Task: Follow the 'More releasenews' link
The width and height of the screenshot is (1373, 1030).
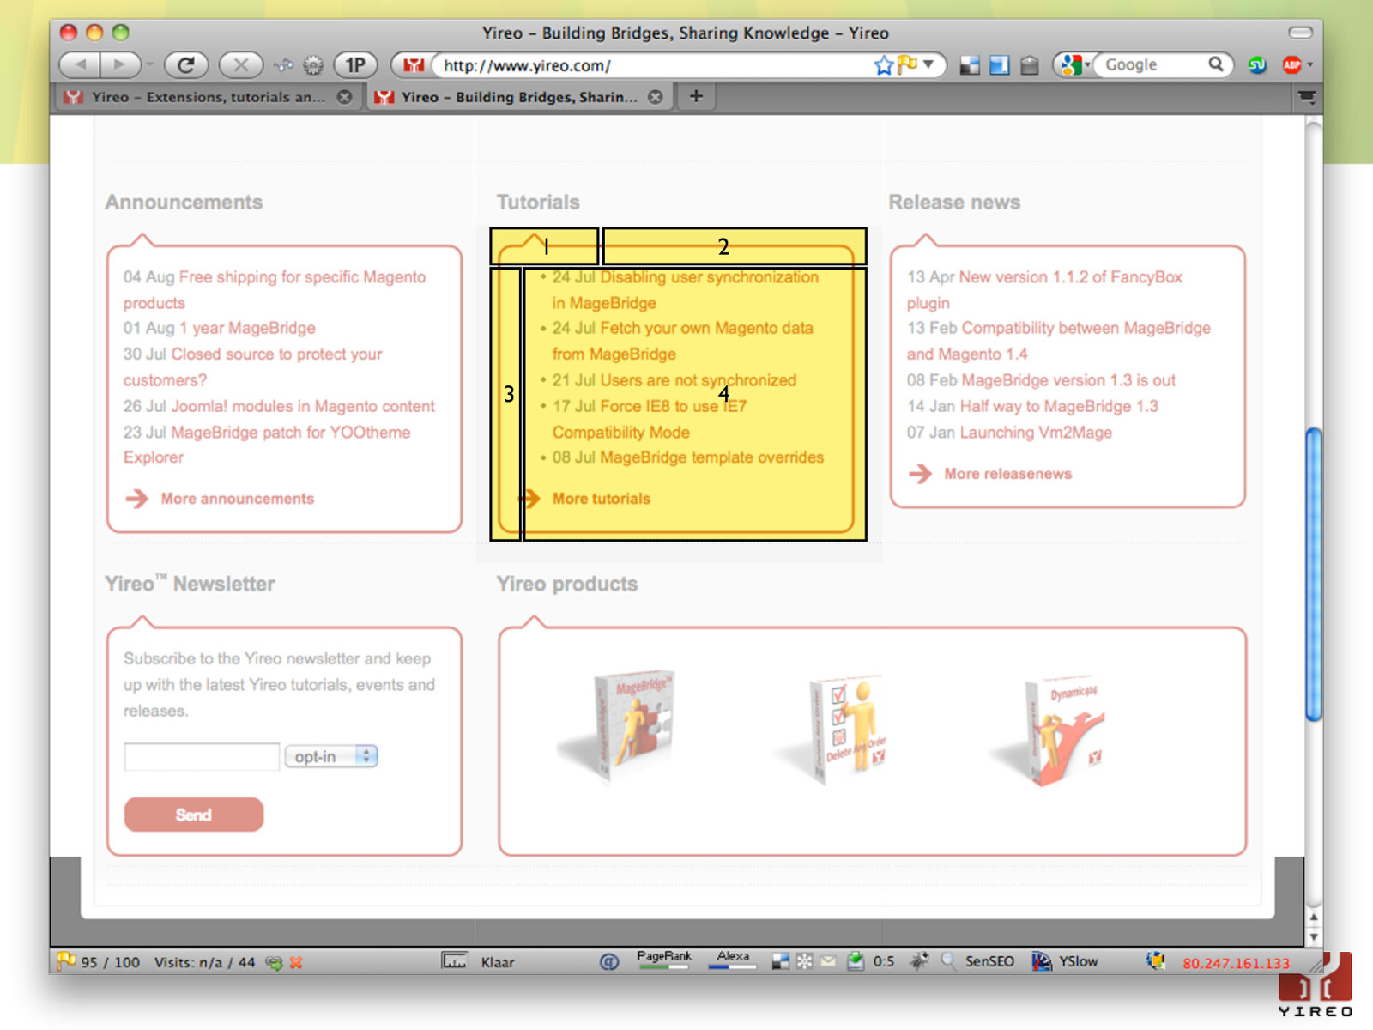Action: (1007, 474)
